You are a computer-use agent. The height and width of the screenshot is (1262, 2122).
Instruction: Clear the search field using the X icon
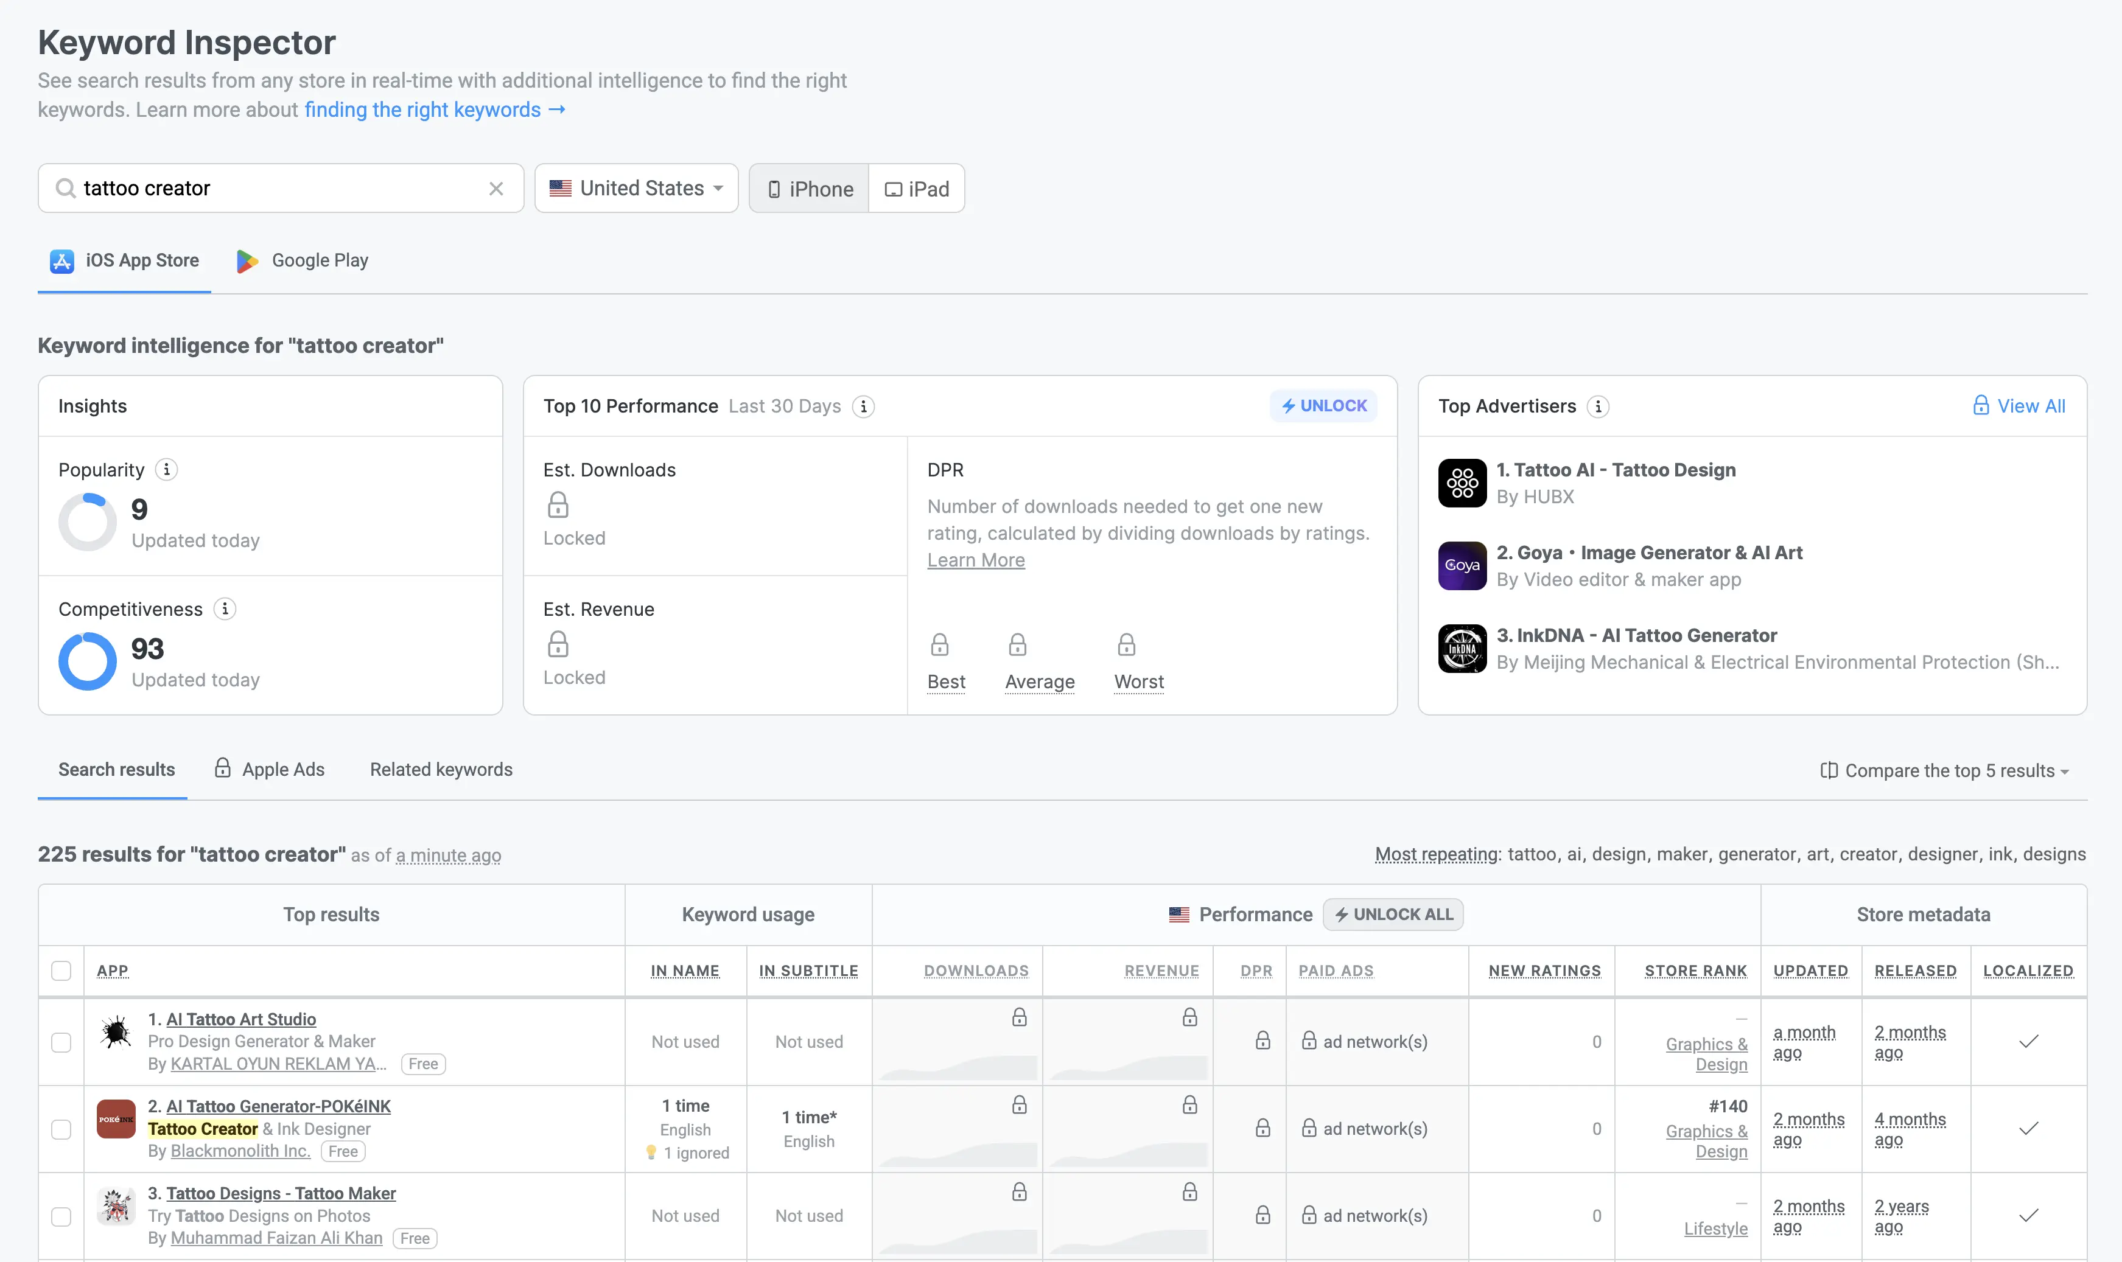[497, 188]
